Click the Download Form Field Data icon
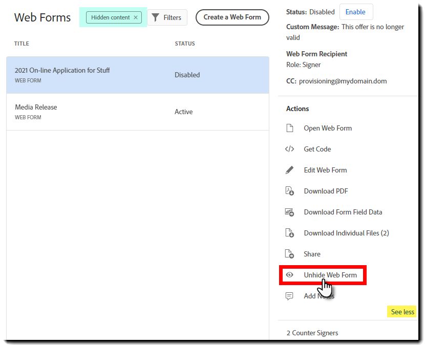 (x=289, y=212)
